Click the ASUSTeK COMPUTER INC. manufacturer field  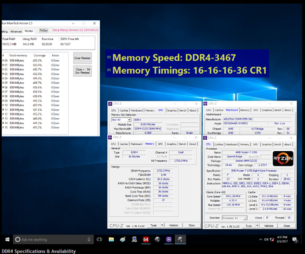tap(257, 119)
